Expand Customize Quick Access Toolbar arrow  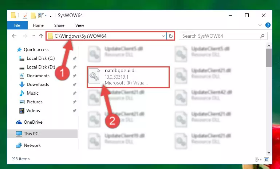click(x=51, y=16)
